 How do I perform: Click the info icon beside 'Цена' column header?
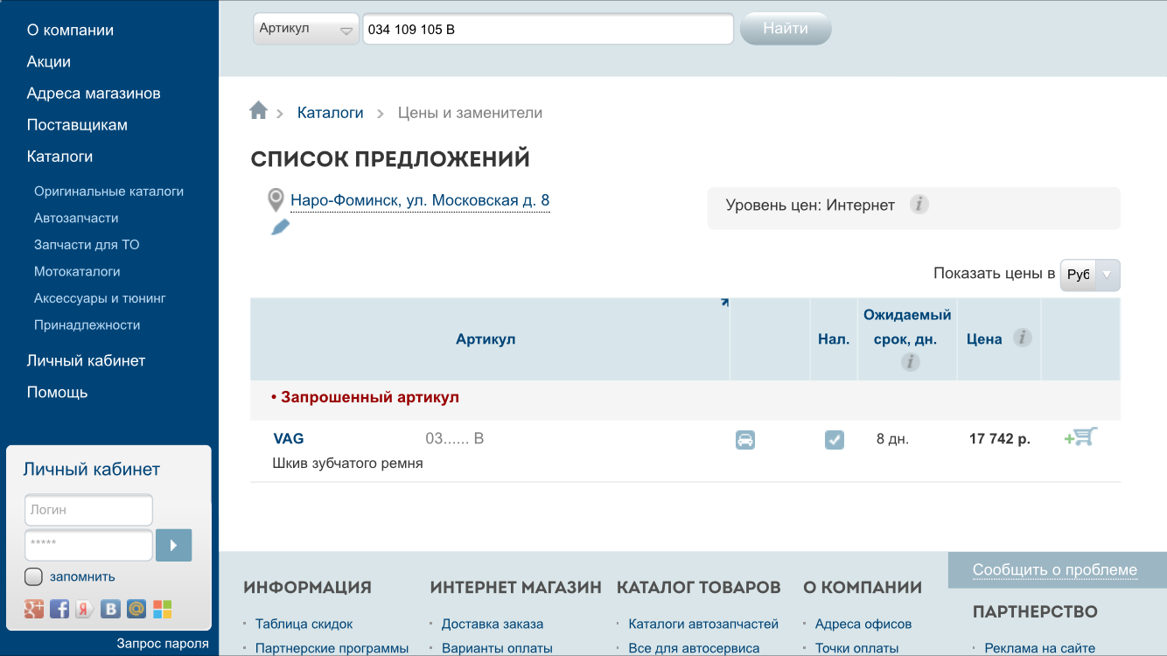tap(1022, 338)
